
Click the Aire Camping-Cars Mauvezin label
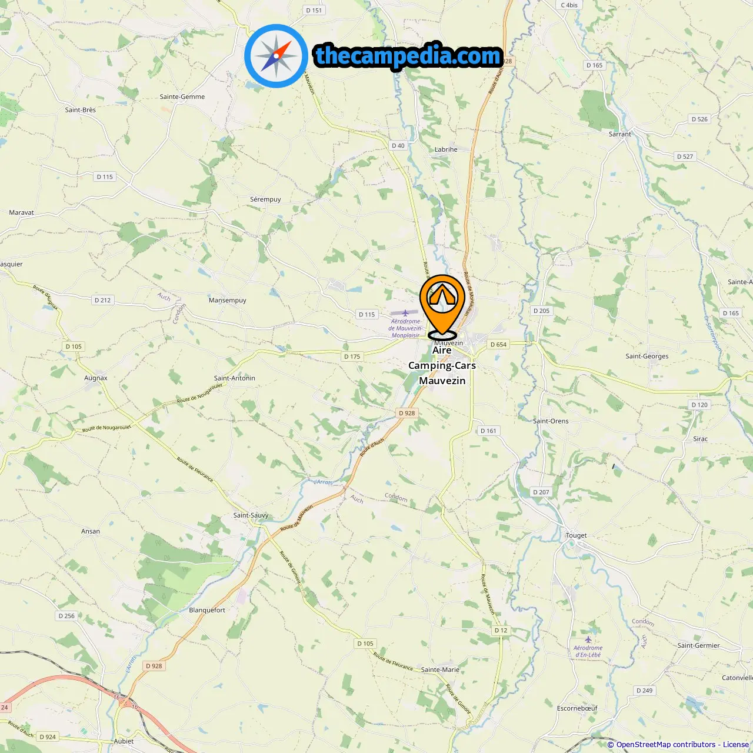pyautogui.click(x=442, y=365)
